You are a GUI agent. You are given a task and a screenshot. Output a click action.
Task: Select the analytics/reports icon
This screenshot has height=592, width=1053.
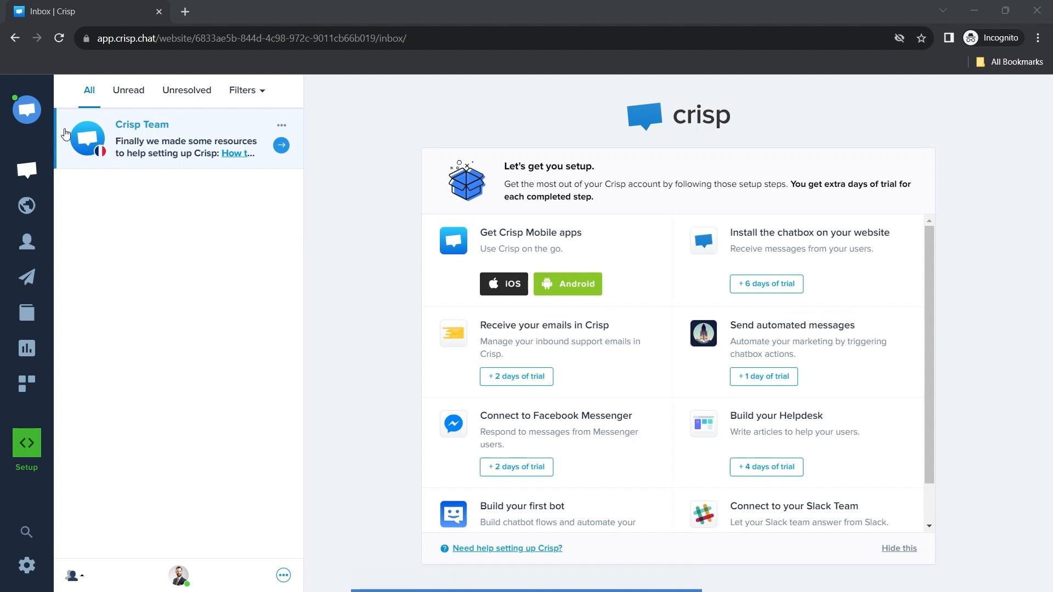[27, 348]
